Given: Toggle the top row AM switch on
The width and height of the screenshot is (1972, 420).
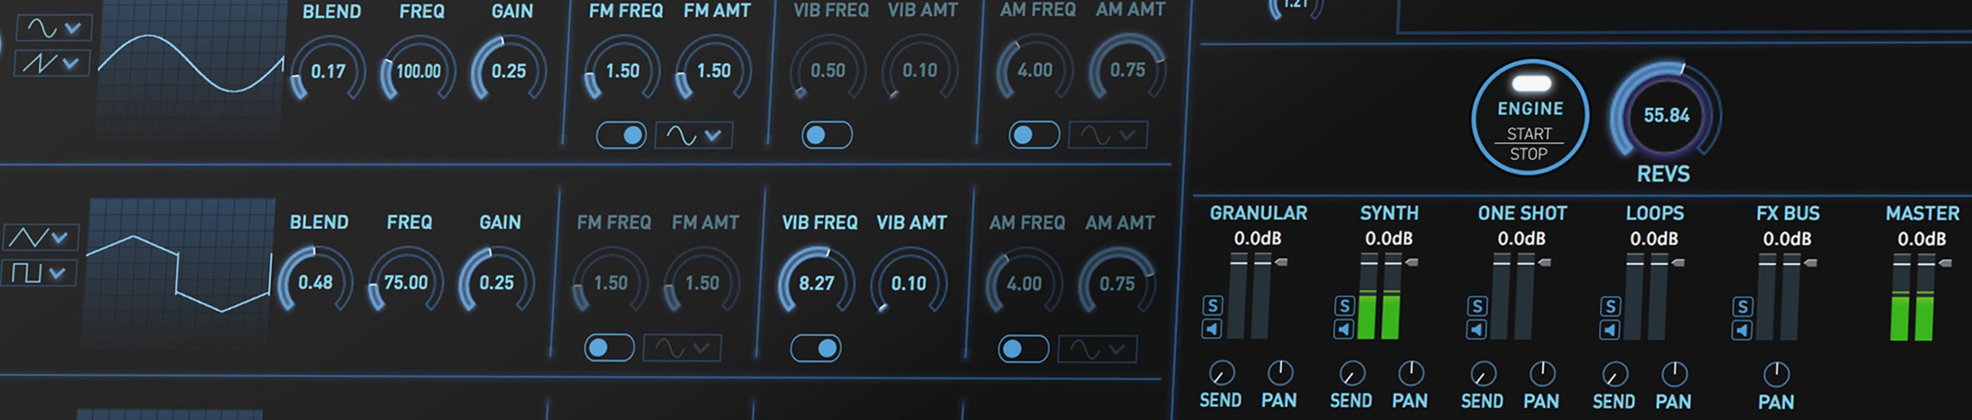Looking at the screenshot, I should [x=1034, y=135].
